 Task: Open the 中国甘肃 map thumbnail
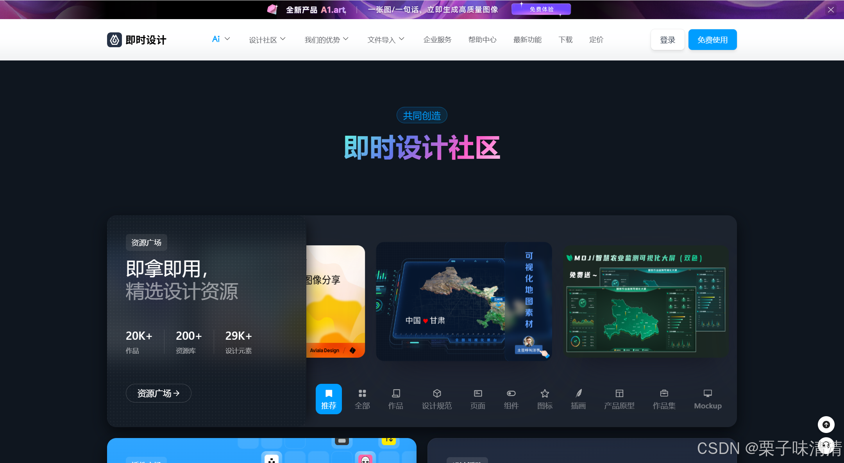tap(463, 301)
